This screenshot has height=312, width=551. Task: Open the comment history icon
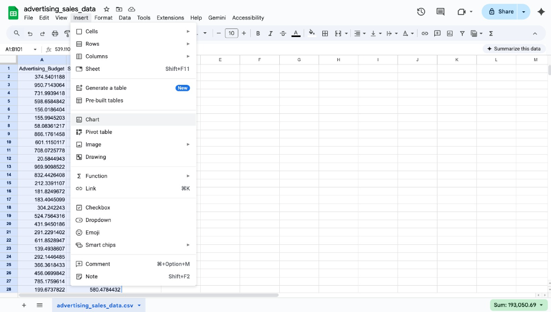point(441,11)
